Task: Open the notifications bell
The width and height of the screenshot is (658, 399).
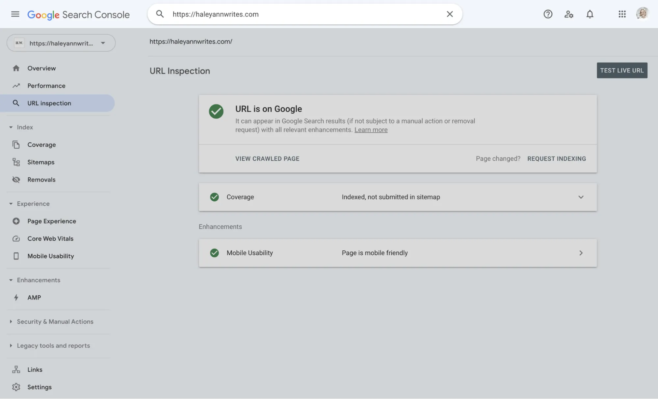Action: (590, 14)
